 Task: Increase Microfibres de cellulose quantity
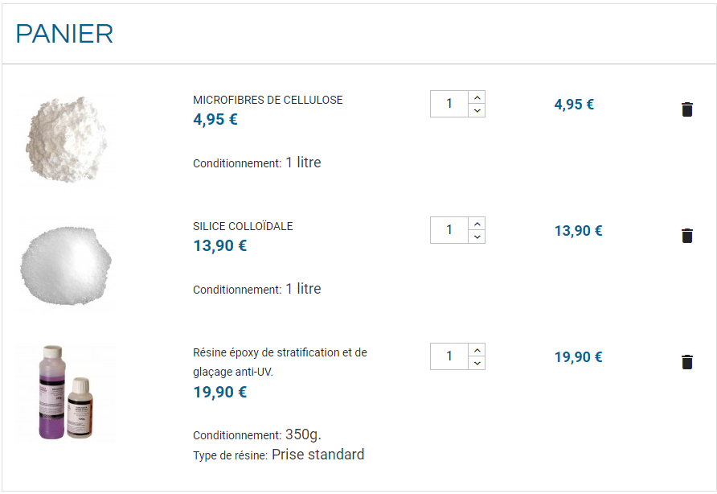(x=477, y=97)
